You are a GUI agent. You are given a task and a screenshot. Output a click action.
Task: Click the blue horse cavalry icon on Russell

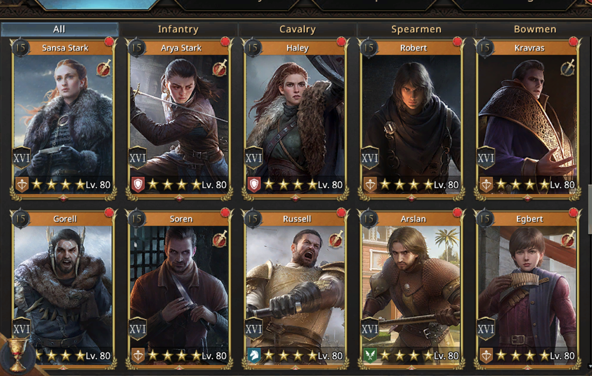[x=254, y=356]
